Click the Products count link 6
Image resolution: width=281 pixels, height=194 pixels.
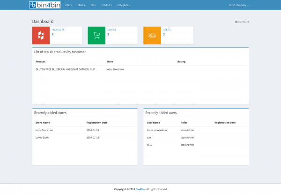pos(52,34)
